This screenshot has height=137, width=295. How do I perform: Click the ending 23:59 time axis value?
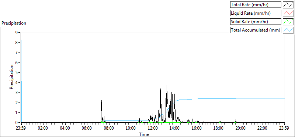[284, 129]
